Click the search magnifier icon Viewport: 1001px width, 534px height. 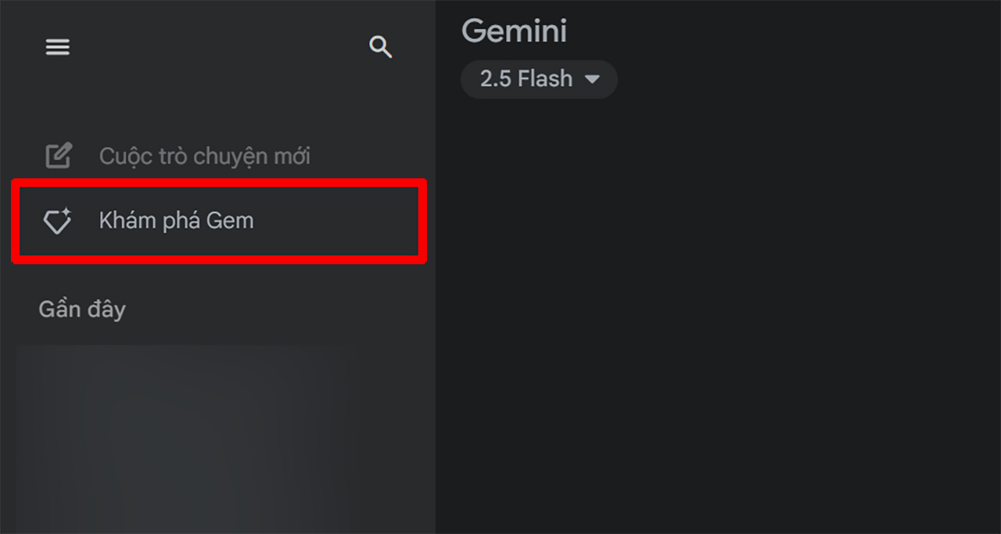point(380,47)
